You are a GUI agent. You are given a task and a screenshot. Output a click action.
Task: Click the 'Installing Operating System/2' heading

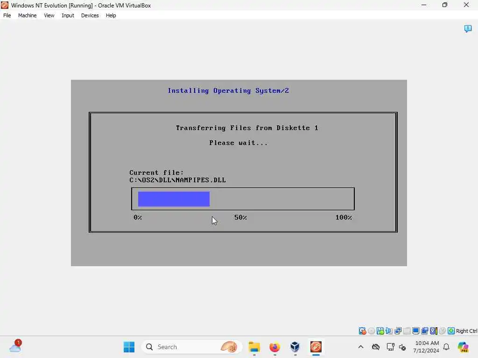(x=228, y=90)
